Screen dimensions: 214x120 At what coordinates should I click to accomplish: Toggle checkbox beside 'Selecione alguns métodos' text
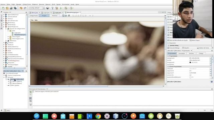coord(33,91)
